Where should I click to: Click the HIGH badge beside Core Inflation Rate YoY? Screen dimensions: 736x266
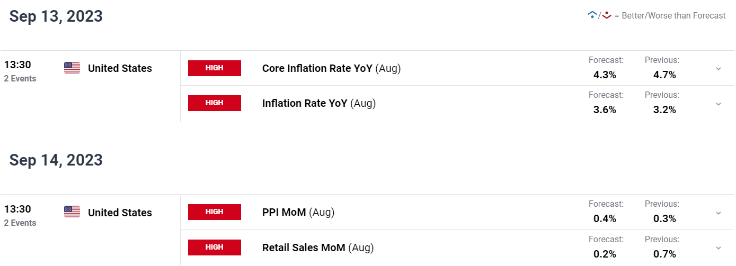pyautogui.click(x=215, y=68)
